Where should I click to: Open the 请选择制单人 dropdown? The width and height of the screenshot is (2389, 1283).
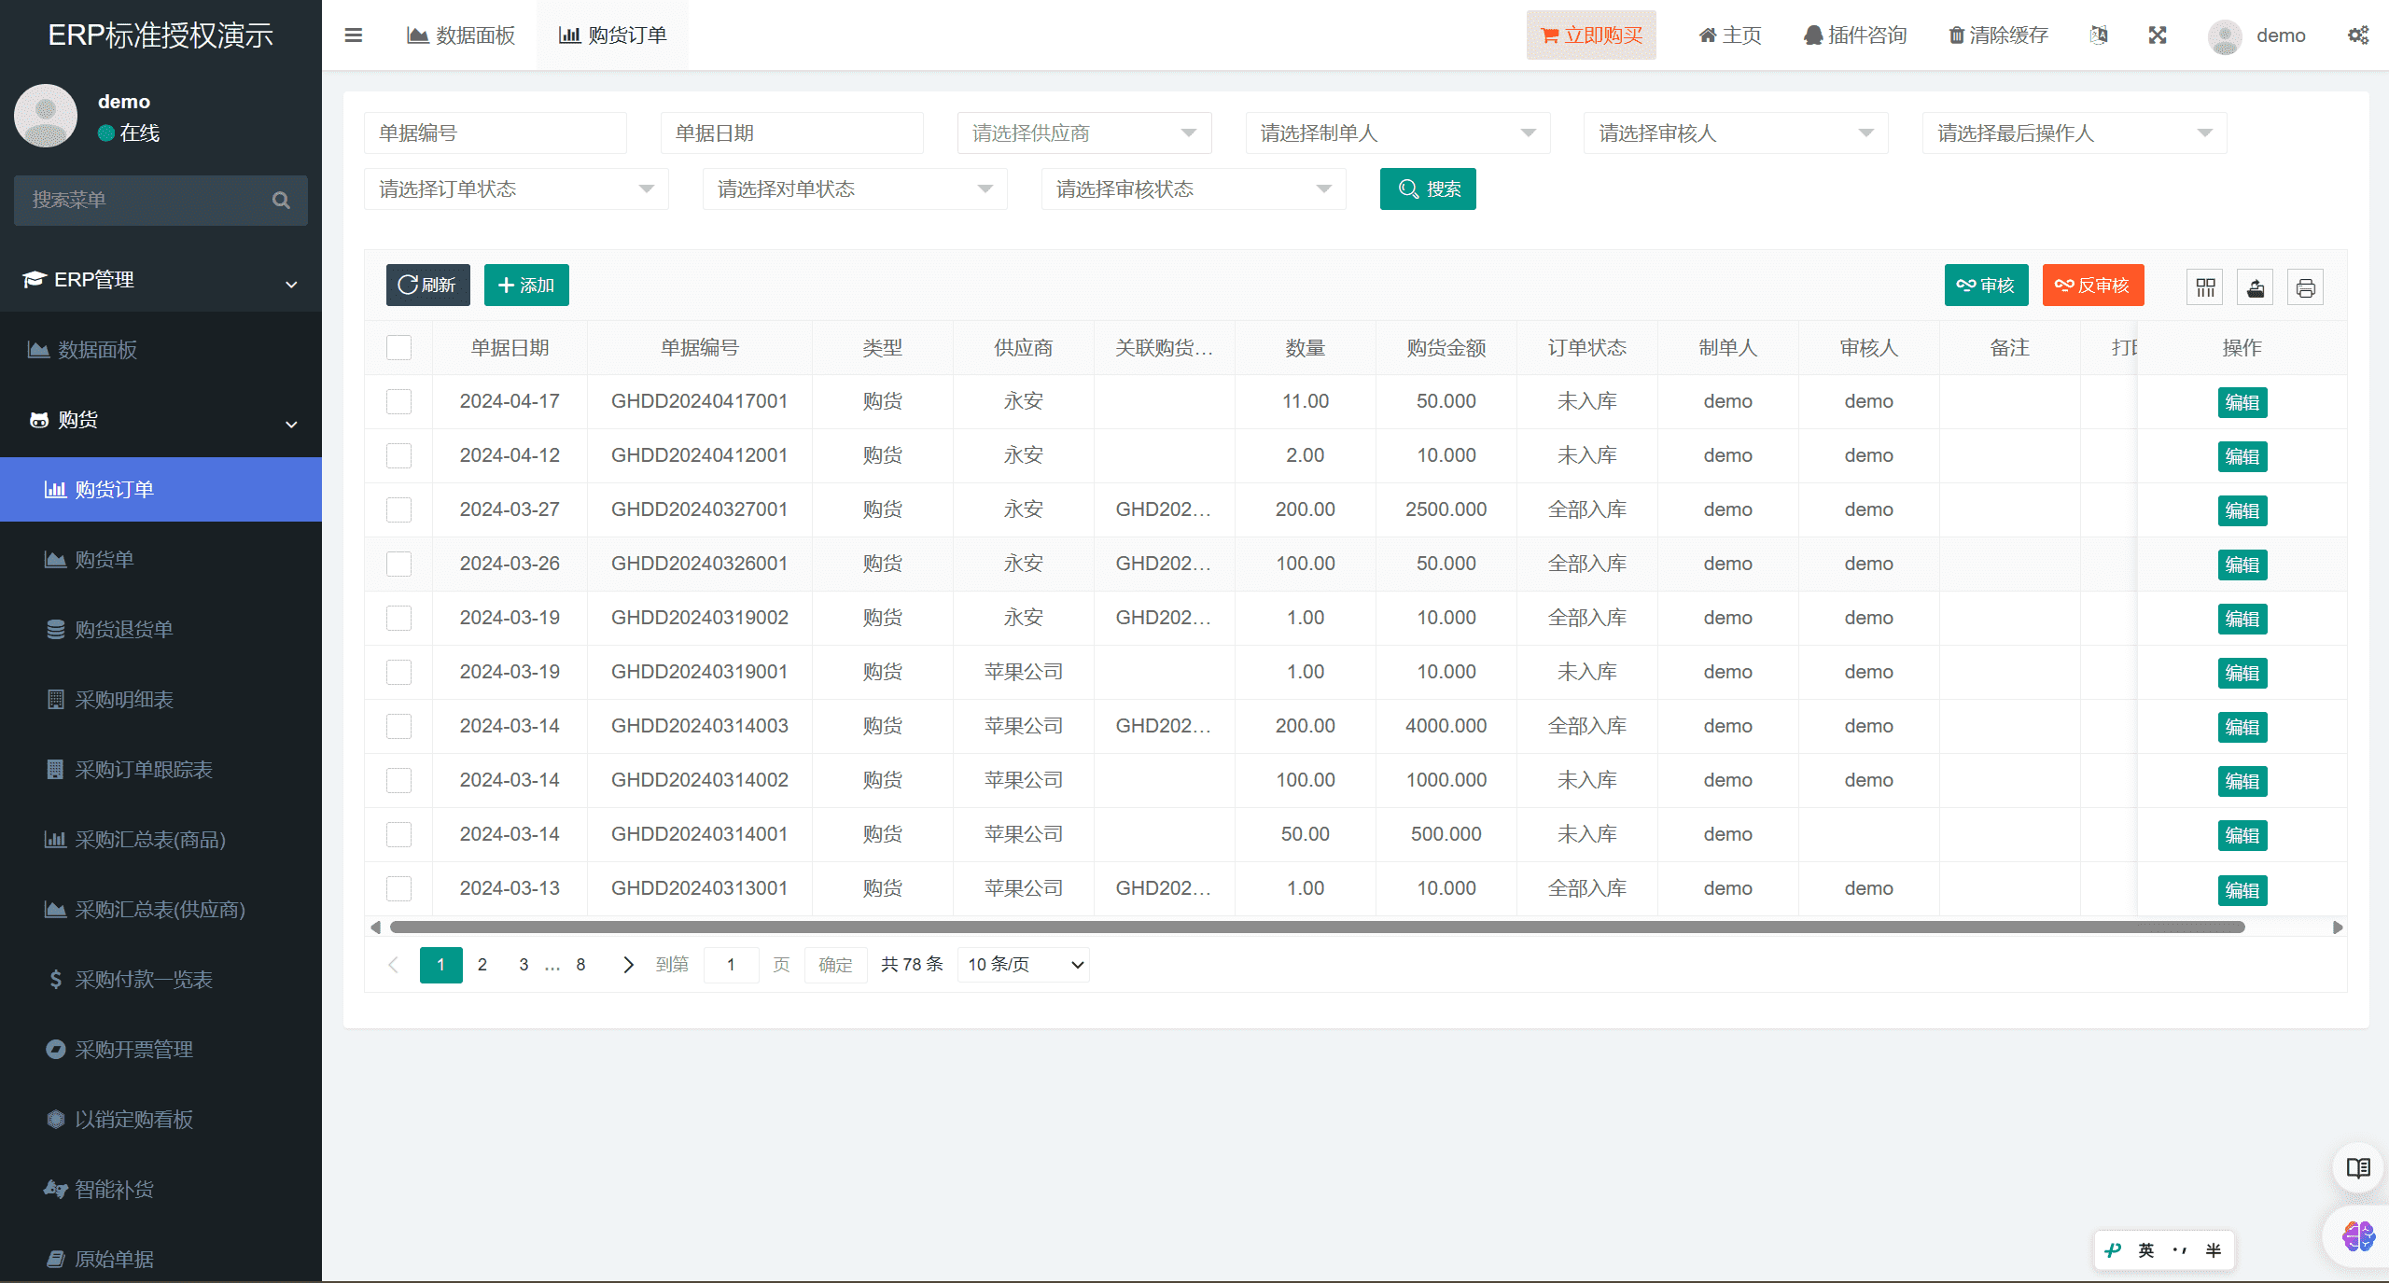(1398, 133)
